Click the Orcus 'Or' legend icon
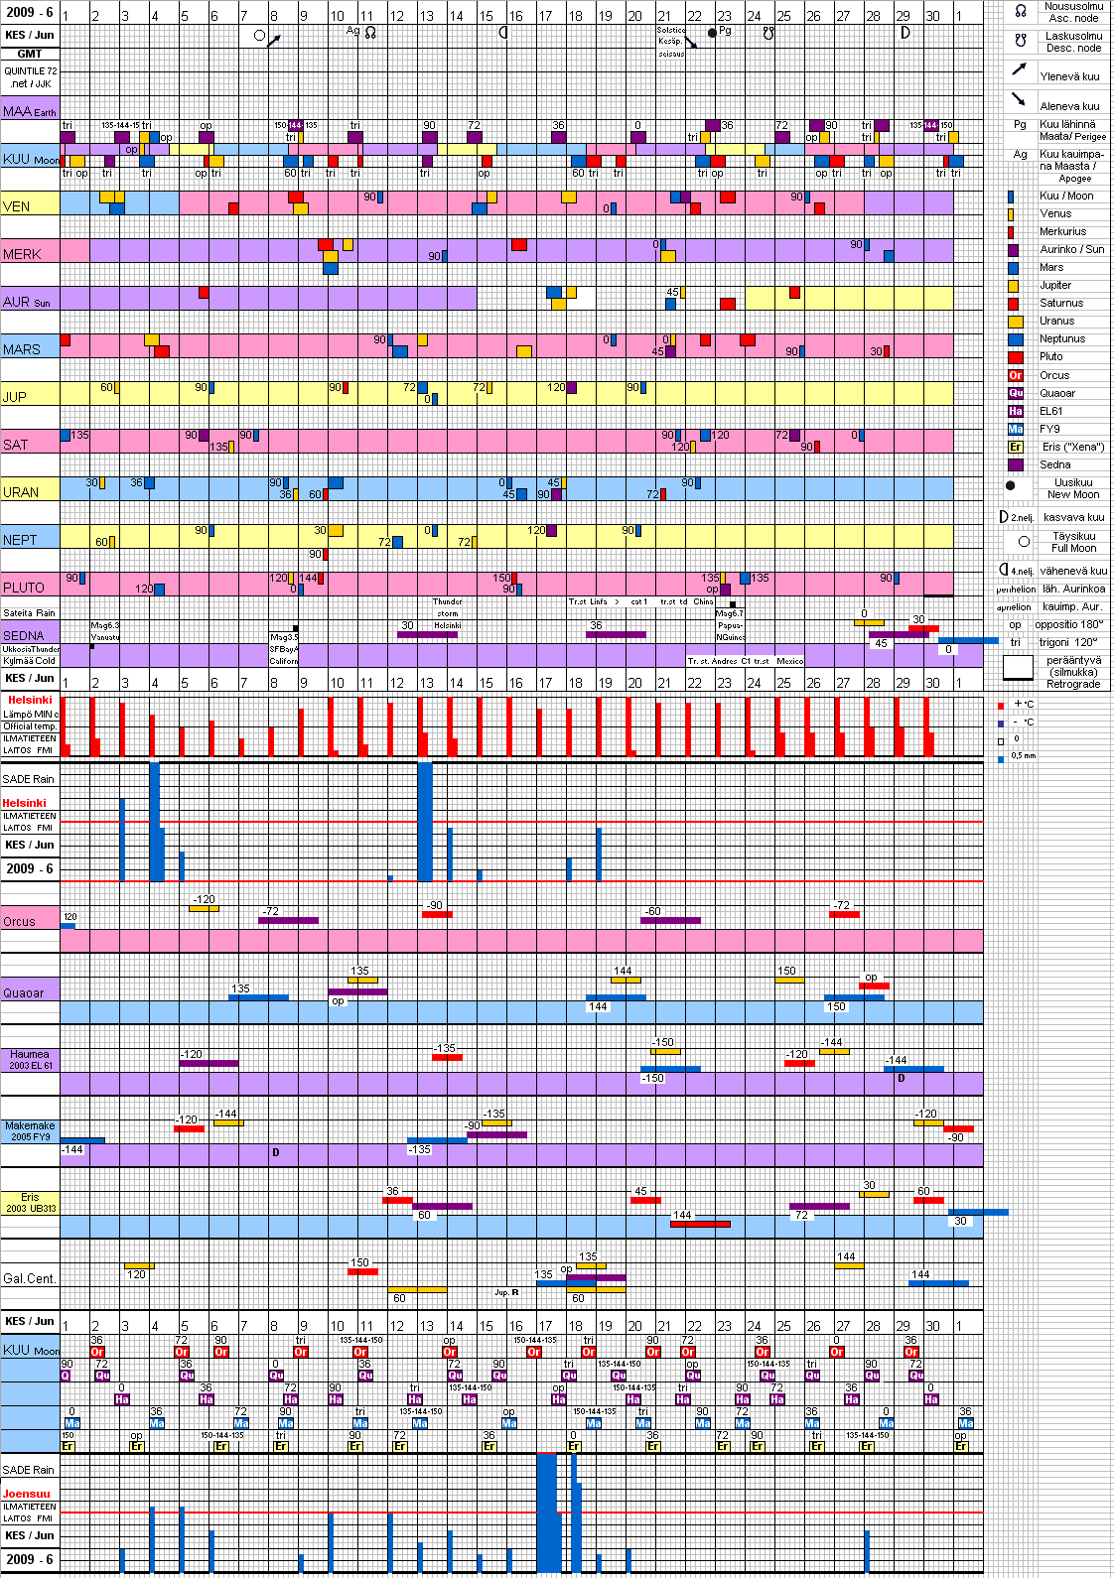 click(1015, 375)
